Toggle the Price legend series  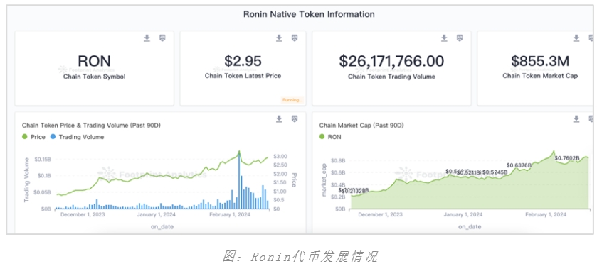(34, 137)
